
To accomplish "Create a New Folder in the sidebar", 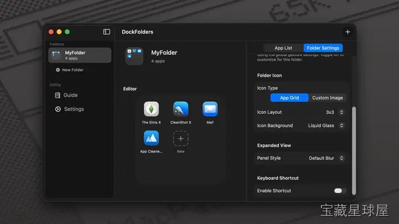I will tap(70, 70).
